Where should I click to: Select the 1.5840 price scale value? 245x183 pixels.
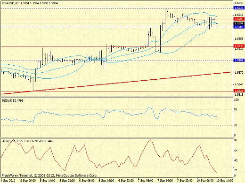tap(239, 84)
